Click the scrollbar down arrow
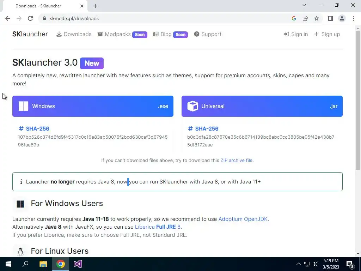Viewport: 361px width, 271px height. click(358, 254)
